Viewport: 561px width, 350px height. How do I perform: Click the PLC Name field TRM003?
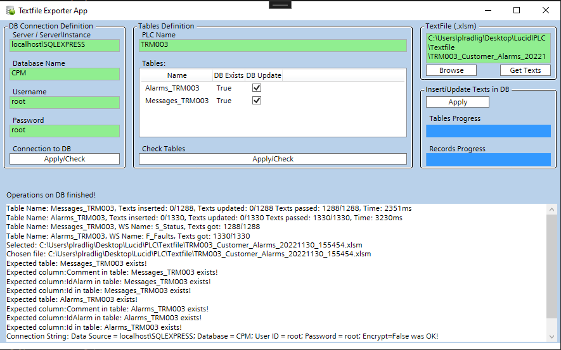273,45
